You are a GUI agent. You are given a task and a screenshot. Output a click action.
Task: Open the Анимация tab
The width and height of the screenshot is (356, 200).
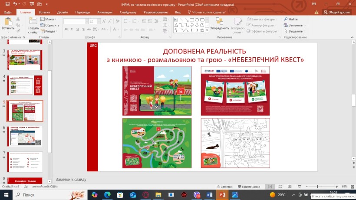click(x=105, y=12)
